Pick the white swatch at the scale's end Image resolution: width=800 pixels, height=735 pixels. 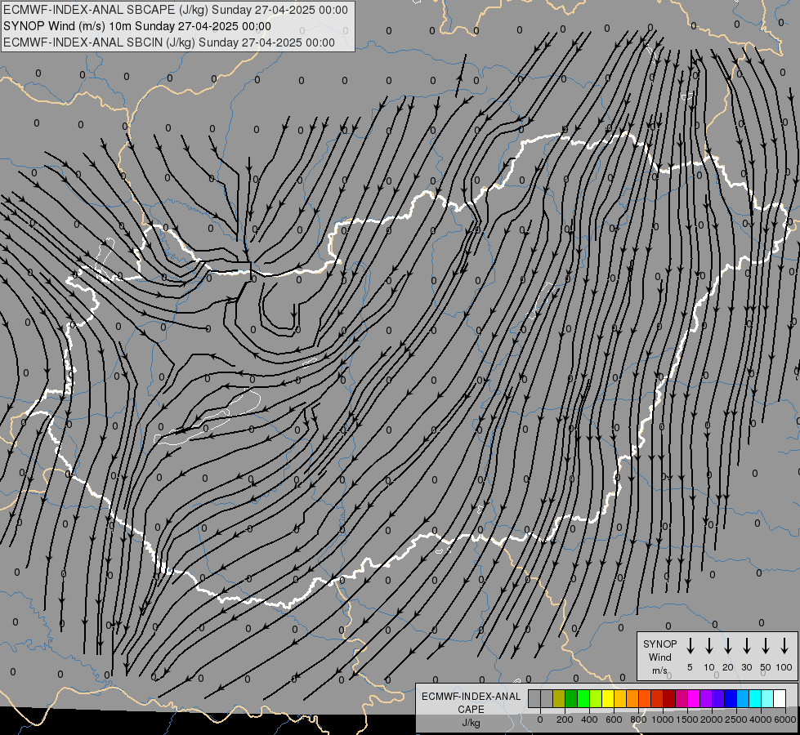[x=779, y=698]
